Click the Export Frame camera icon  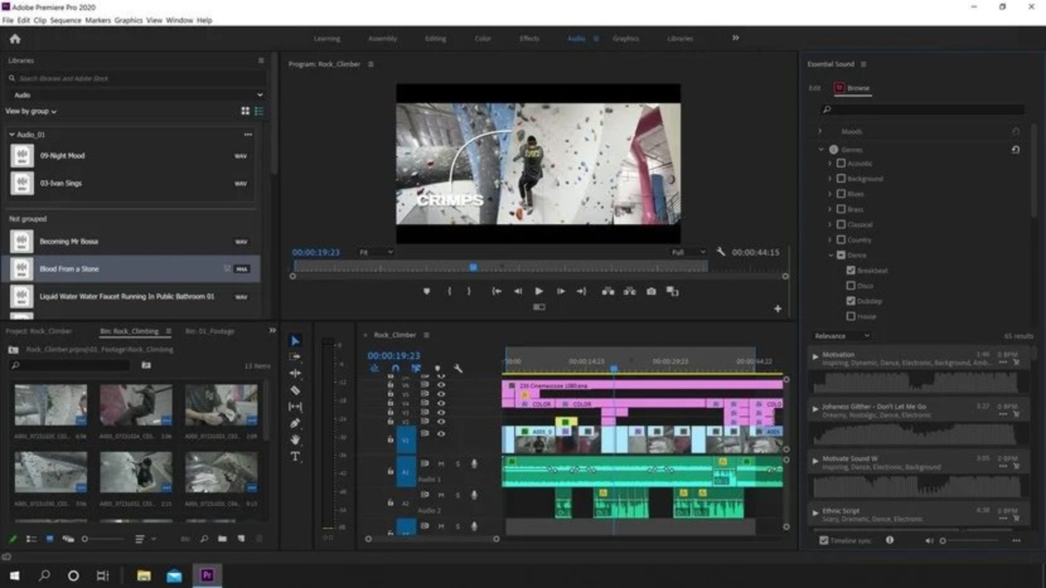(652, 292)
